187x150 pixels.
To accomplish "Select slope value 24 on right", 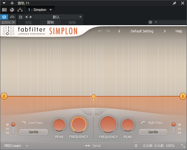I will pos(179,129).
